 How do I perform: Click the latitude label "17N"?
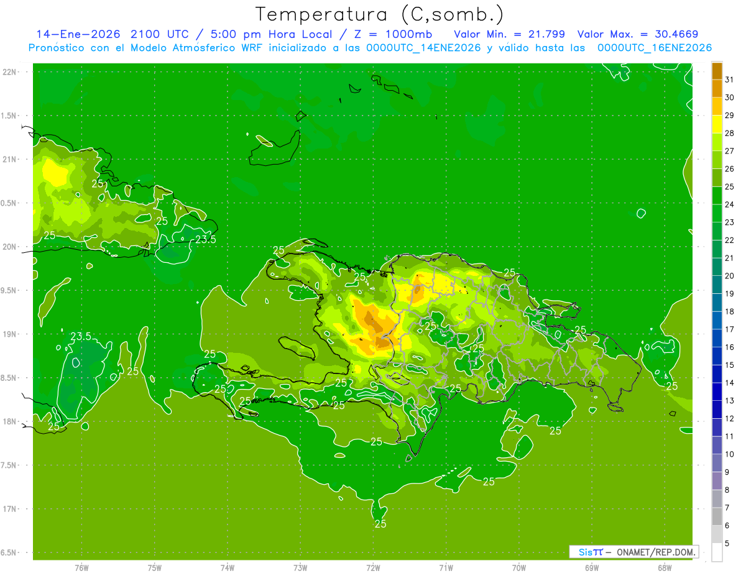point(10,510)
